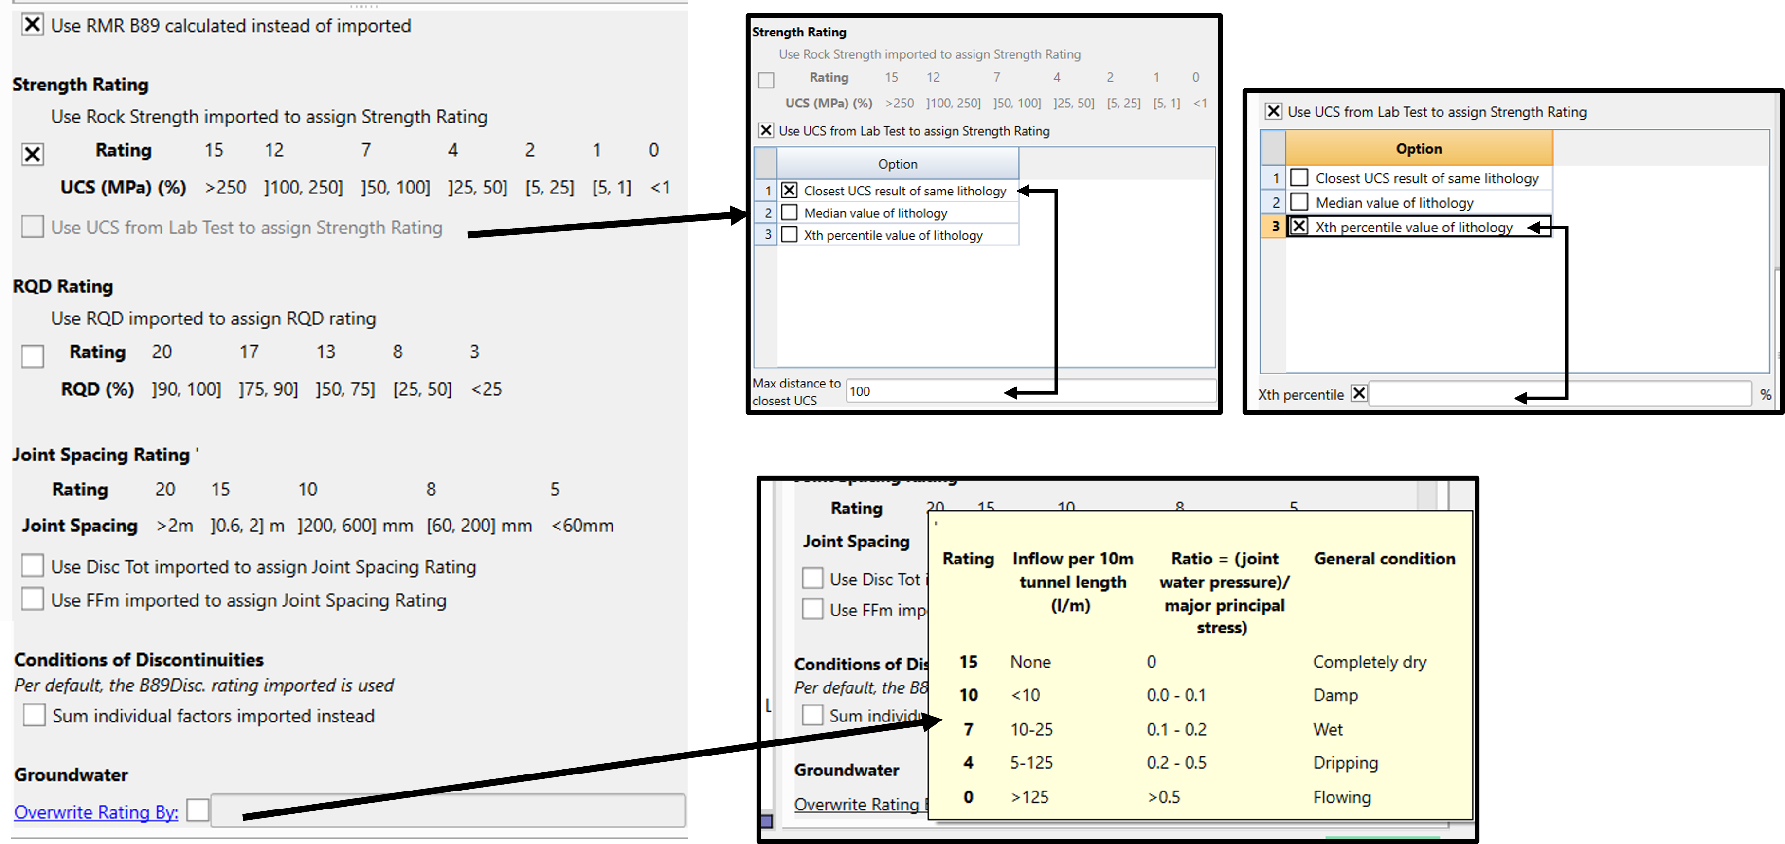Check Sum individual factors imported instead
Viewport: 1785px width, 844px height.
(34, 715)
